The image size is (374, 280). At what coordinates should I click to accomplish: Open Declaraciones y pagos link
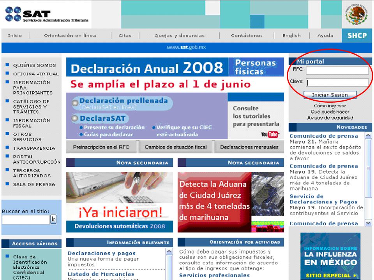(102, 253)
